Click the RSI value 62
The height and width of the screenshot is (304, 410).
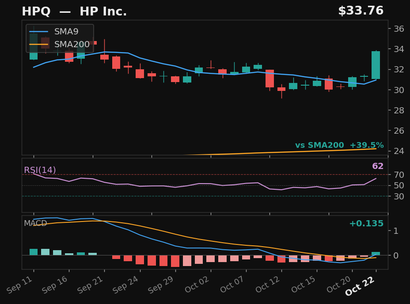tap(378, 166)
